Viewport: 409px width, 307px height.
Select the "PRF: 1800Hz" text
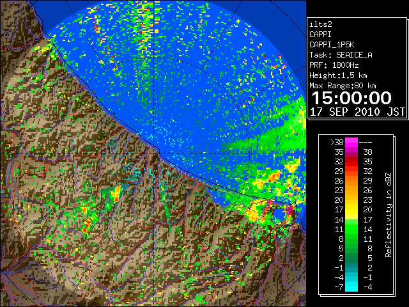click(334, 65)
